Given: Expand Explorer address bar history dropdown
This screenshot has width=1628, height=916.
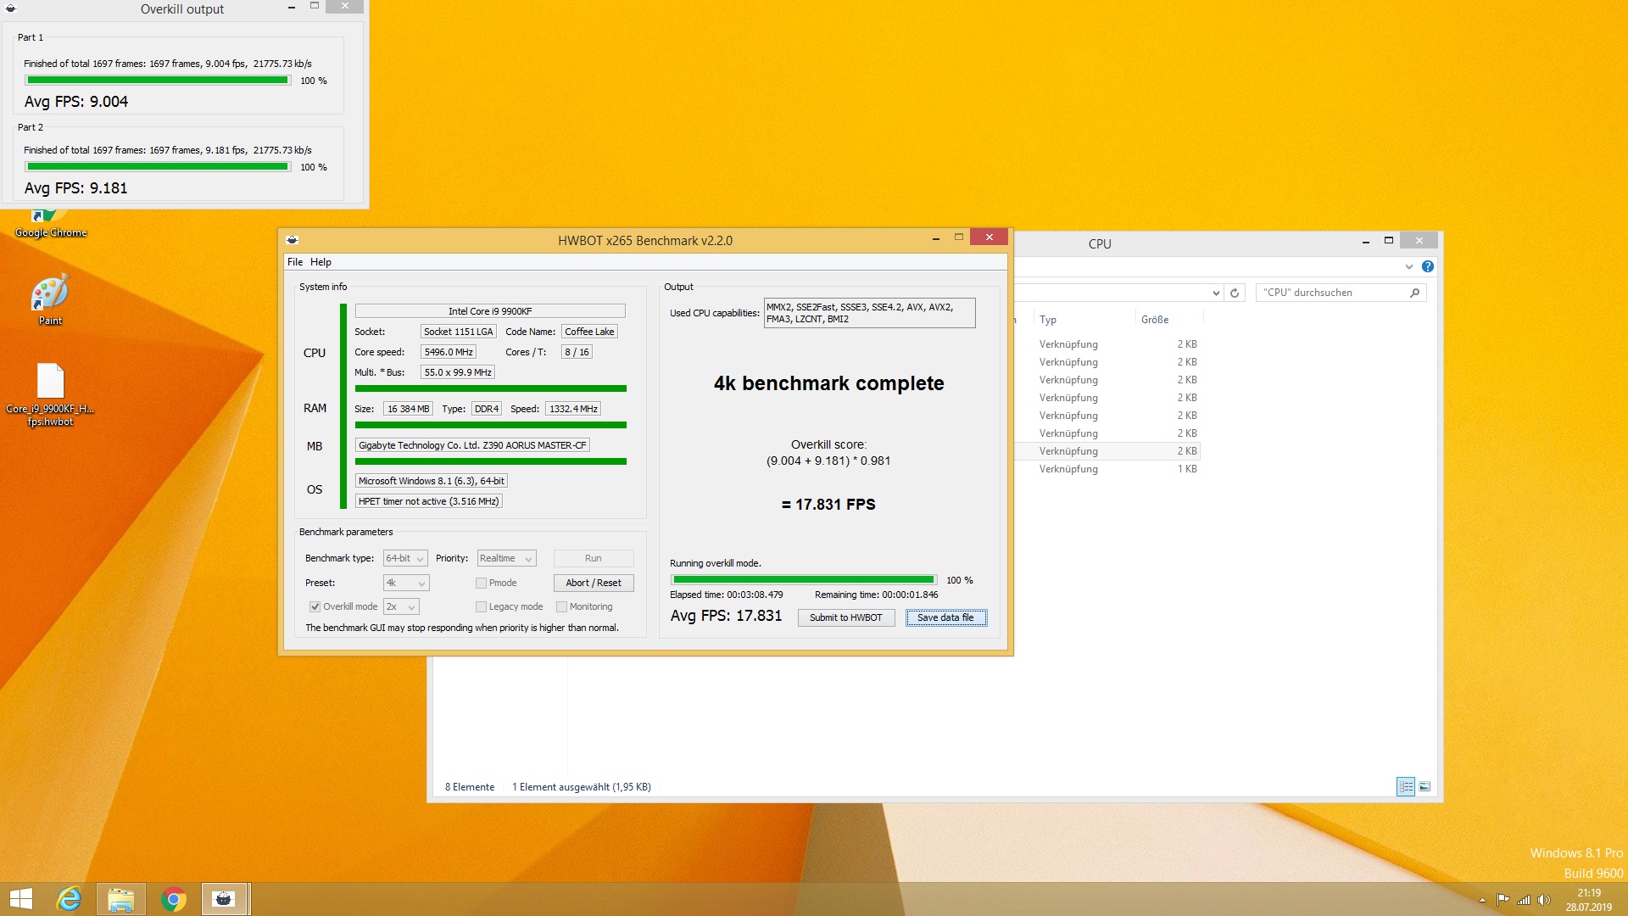Looking at the screenshot, I should (1216, 293).
